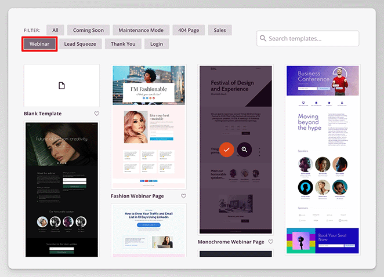The width and height of the screenshot is (384, 277).
Task: Switch to Lead Squeeze filter
Action: click(x=81, y=43)
